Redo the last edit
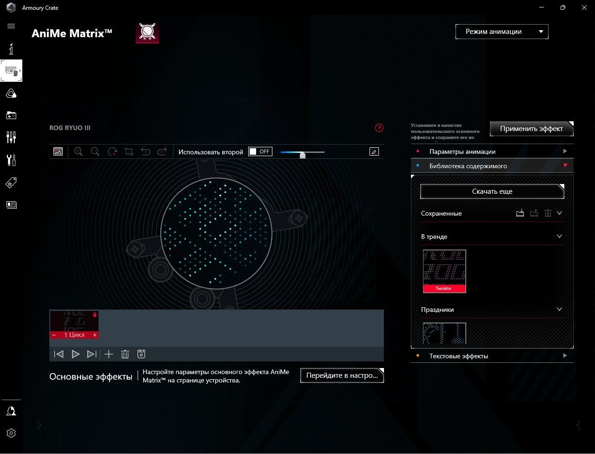 pyautogui.click(x=162, y=151)
